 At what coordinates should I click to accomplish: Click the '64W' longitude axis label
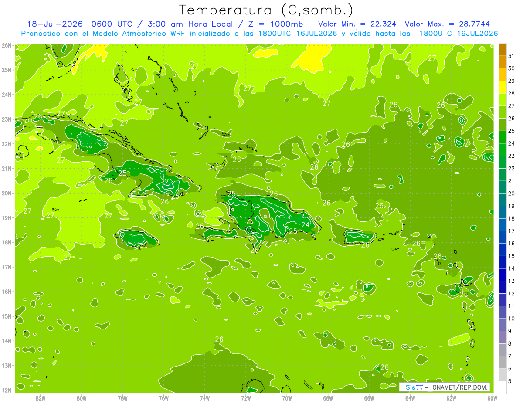410,398
